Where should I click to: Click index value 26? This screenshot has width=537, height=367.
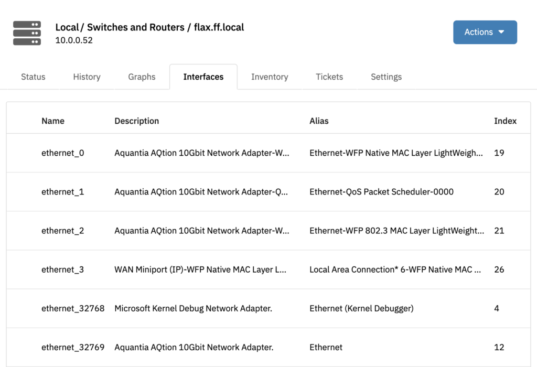click(499, 269)
